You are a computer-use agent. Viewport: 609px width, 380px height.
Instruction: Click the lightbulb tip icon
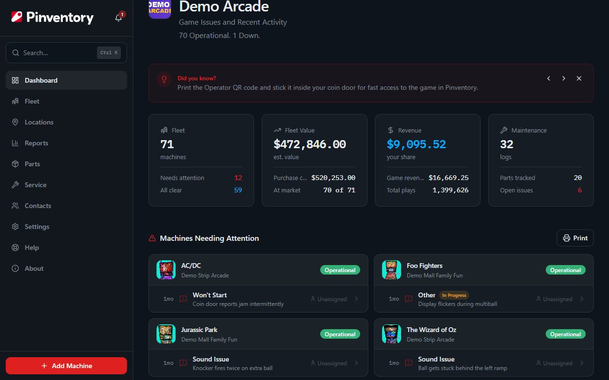[x=164, y=79]
